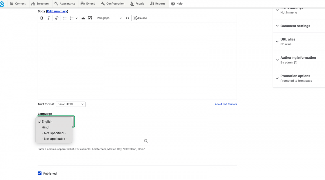Open numbered list style arrow
The height and width of the screenshot is (180, 325).
77,18
